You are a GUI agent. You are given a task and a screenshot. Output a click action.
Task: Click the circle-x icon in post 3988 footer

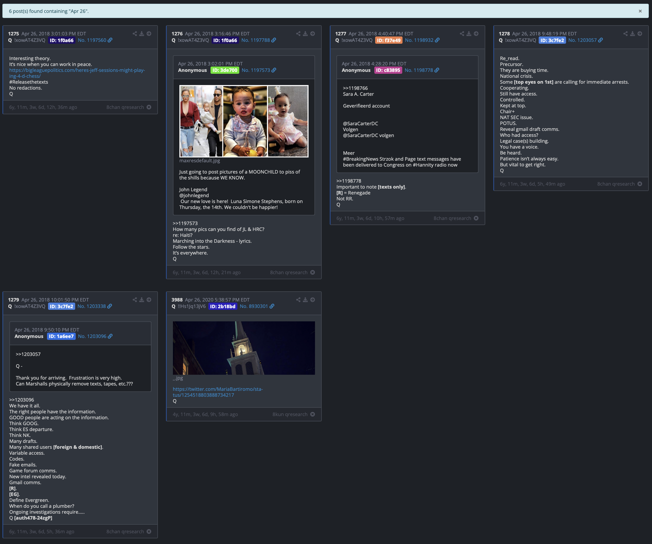coord(313,414)
